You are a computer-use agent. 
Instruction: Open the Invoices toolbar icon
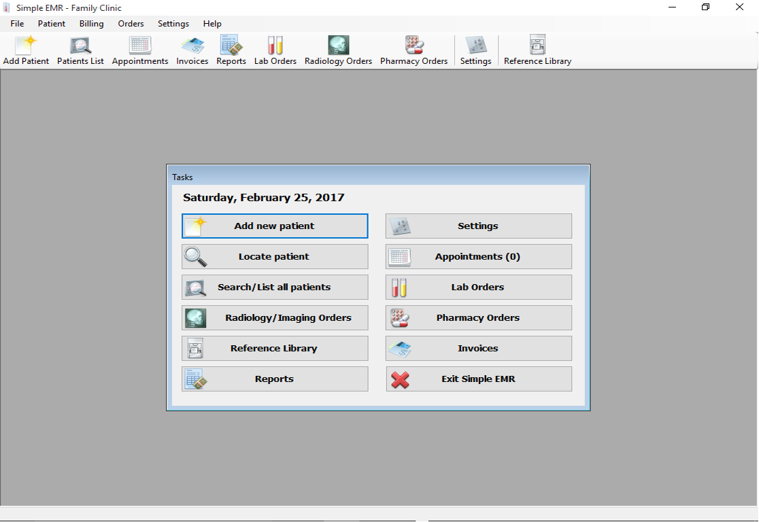192,49
